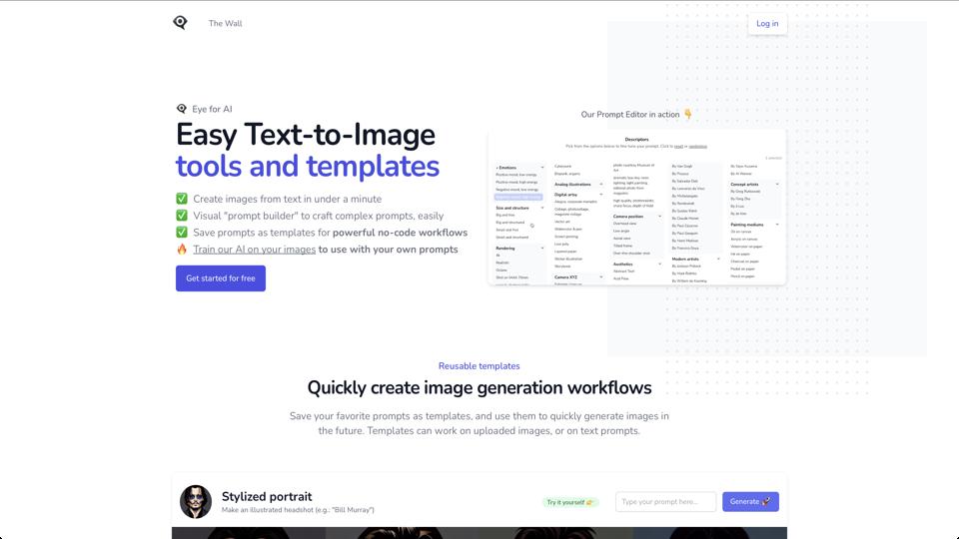Click the 'Try it yourself' badge

[x=569, y=502]
